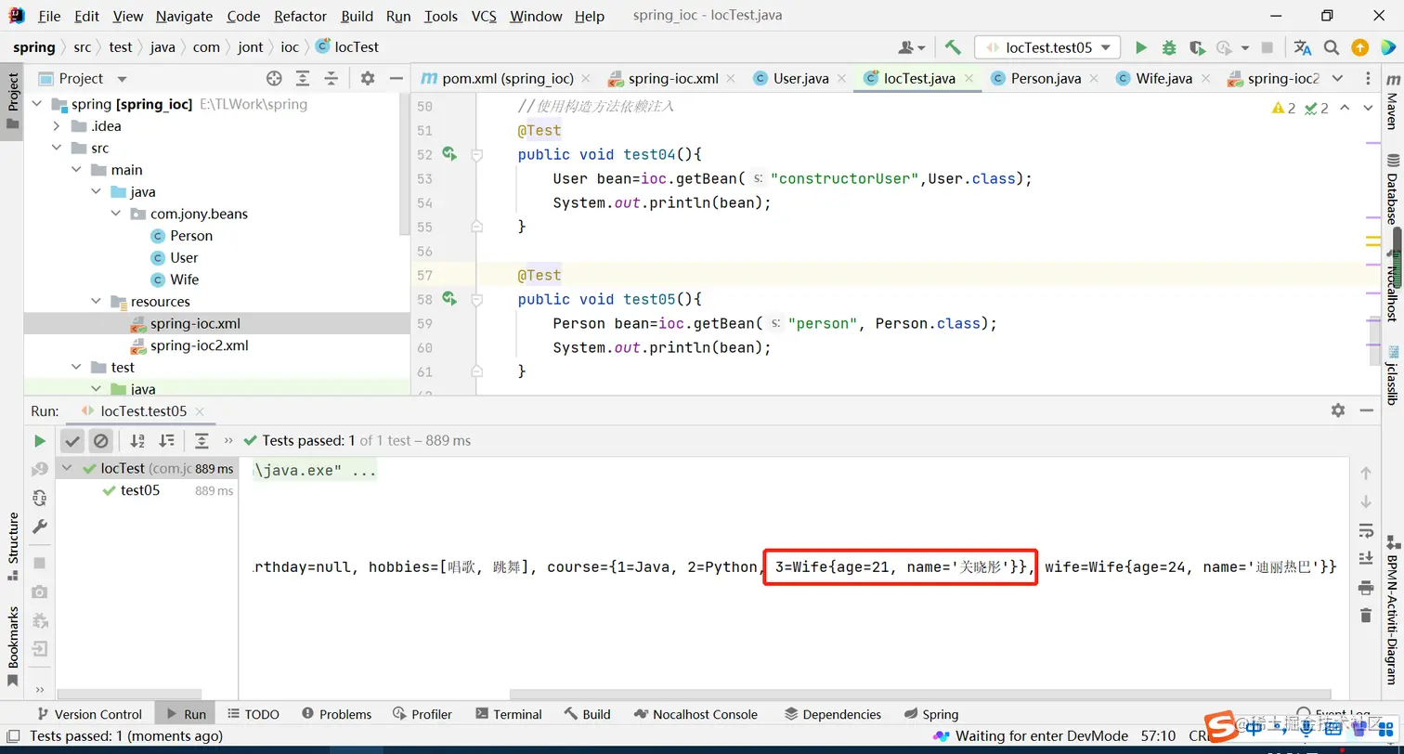Open the Navigate menu

click(184, 16)
